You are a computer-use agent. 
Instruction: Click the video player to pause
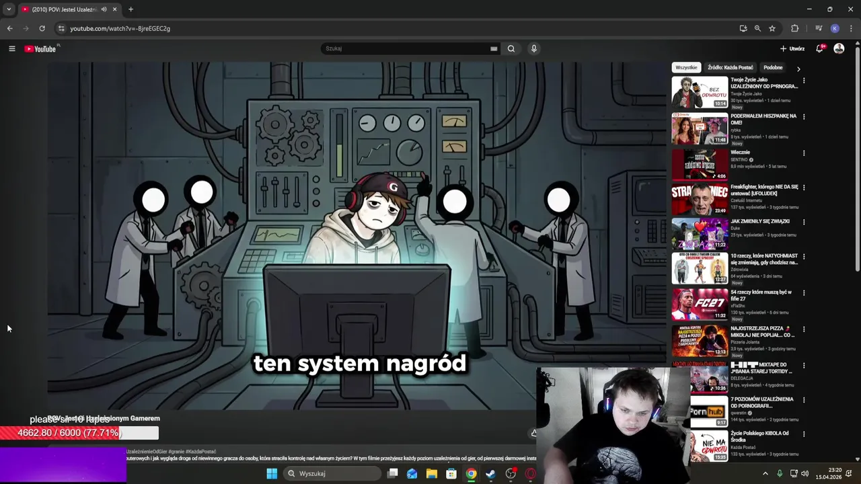[357, 235]
